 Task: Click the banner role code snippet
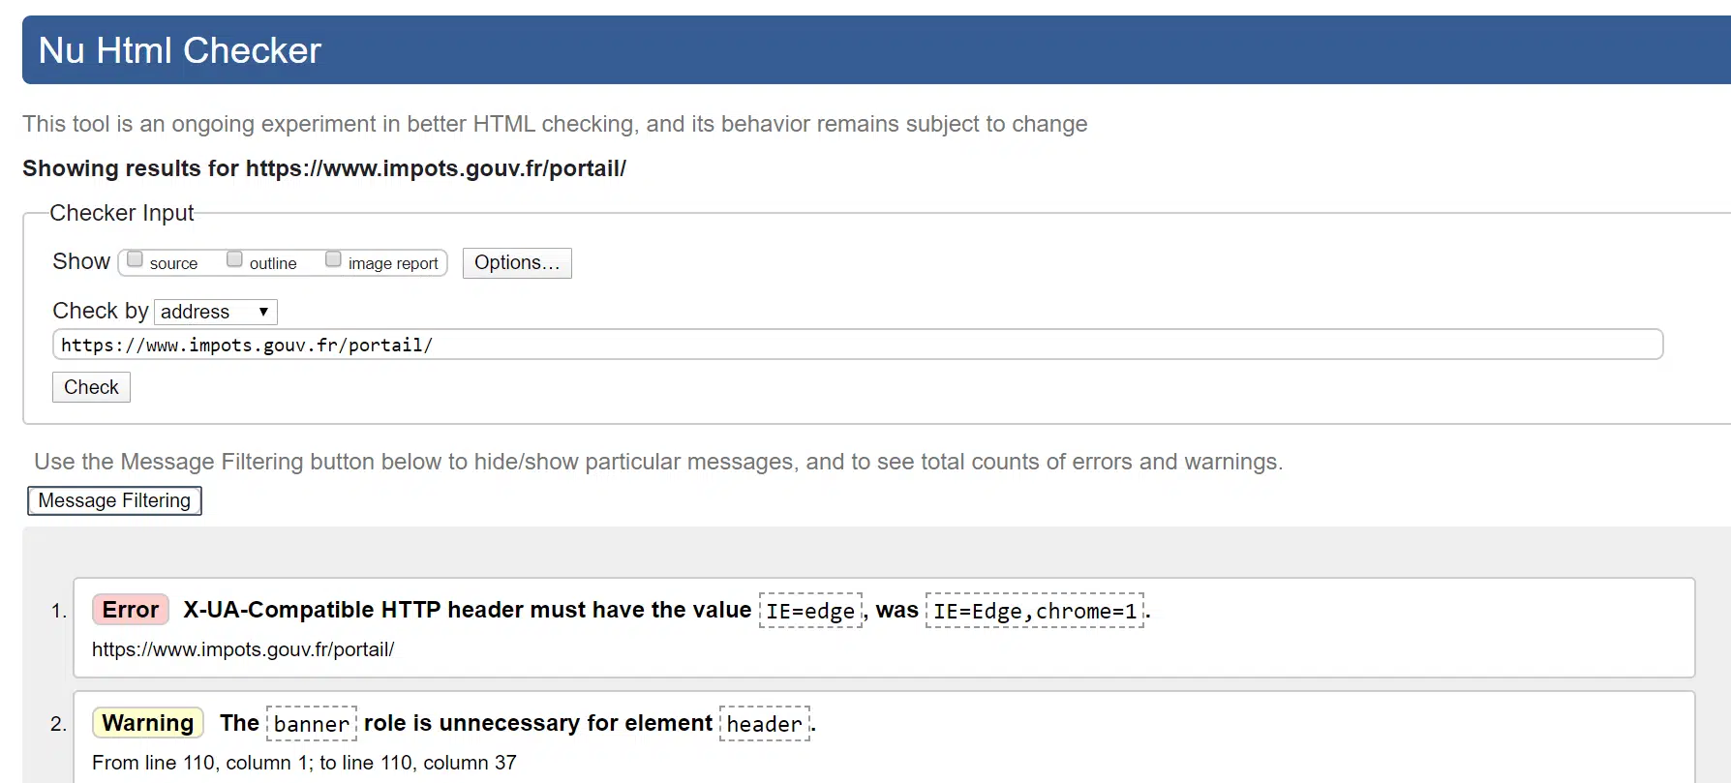coord(311,724)
